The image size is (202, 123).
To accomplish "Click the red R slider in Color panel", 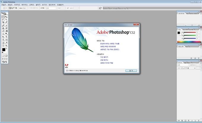I will (190, 32).
